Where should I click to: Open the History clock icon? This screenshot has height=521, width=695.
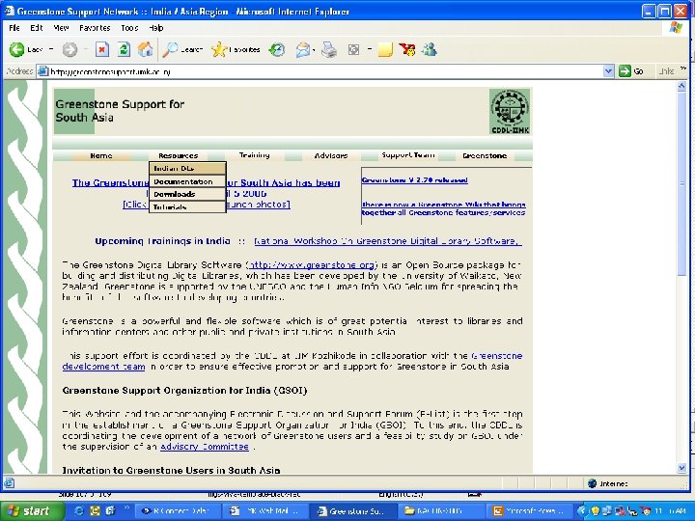pyautogui.click(x=277, y=49)
